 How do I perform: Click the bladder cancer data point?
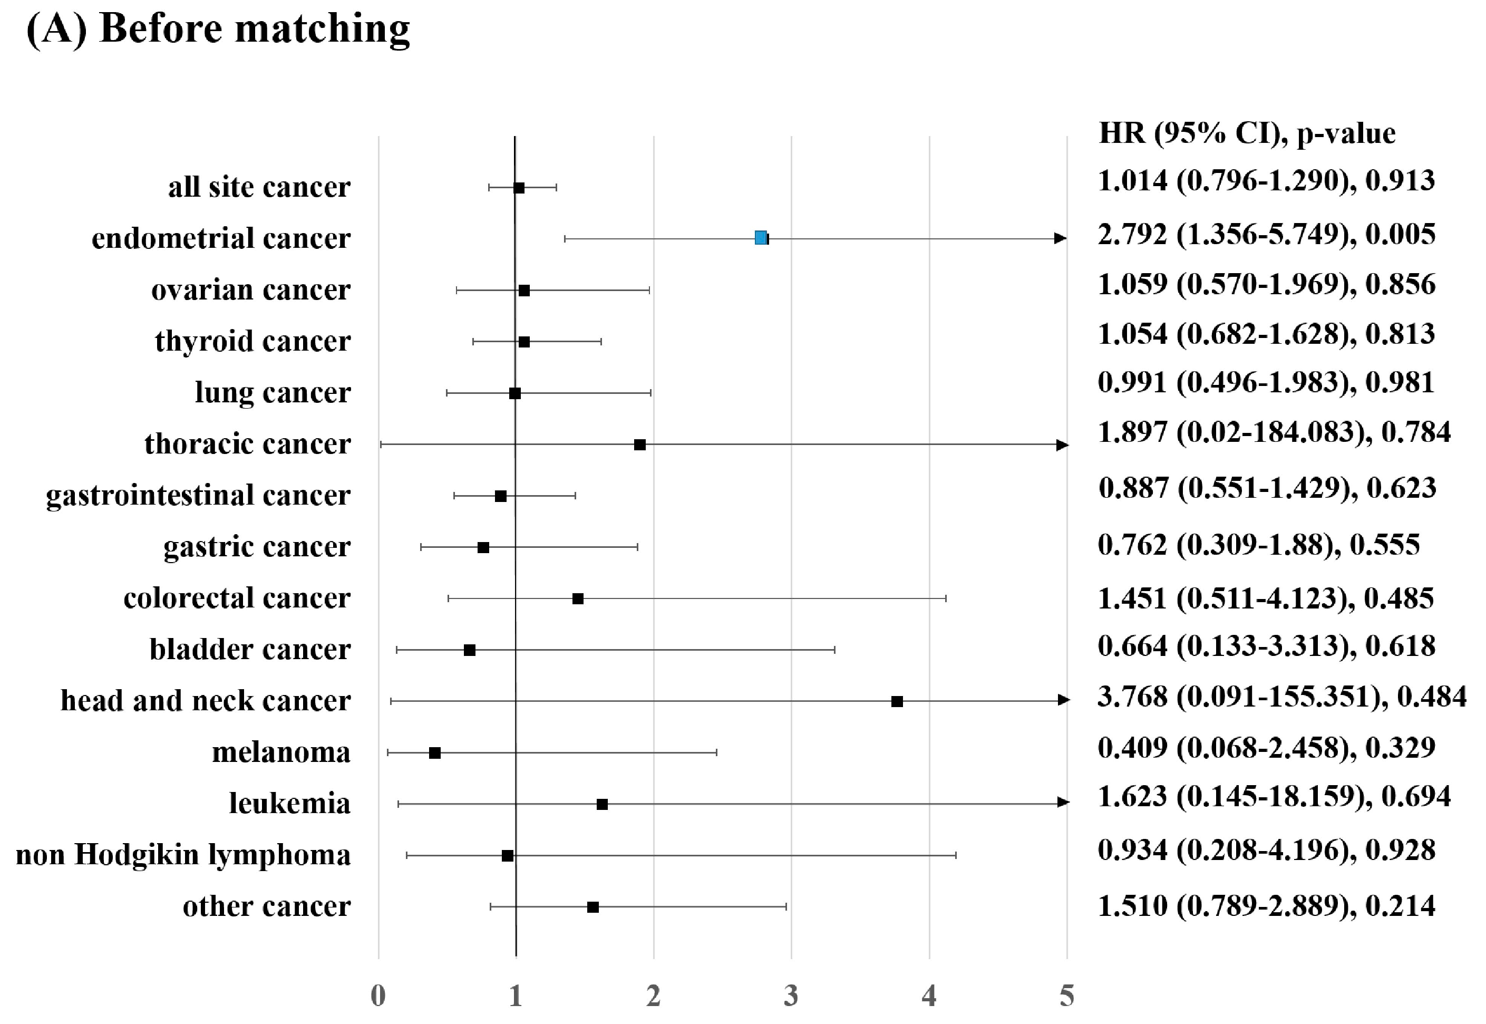[x=470, y=650]
